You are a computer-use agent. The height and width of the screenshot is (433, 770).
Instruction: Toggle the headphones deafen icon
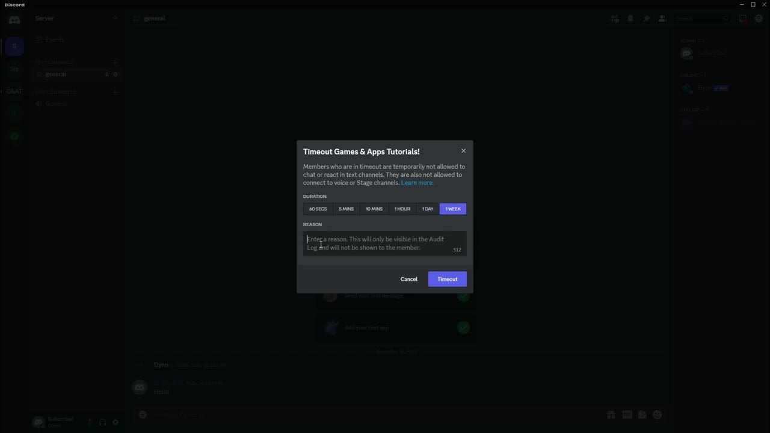[x=103, y=423]
